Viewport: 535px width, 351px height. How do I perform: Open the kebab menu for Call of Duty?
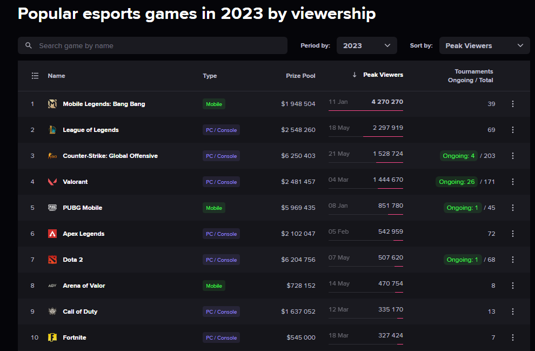(512, 312)
